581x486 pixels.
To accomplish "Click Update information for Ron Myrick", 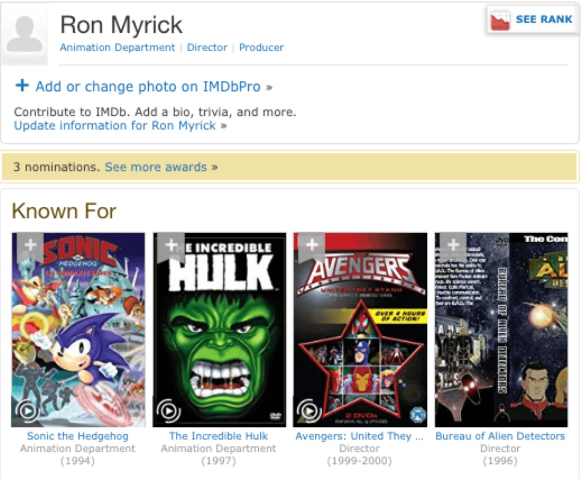I will click(115, 126).
